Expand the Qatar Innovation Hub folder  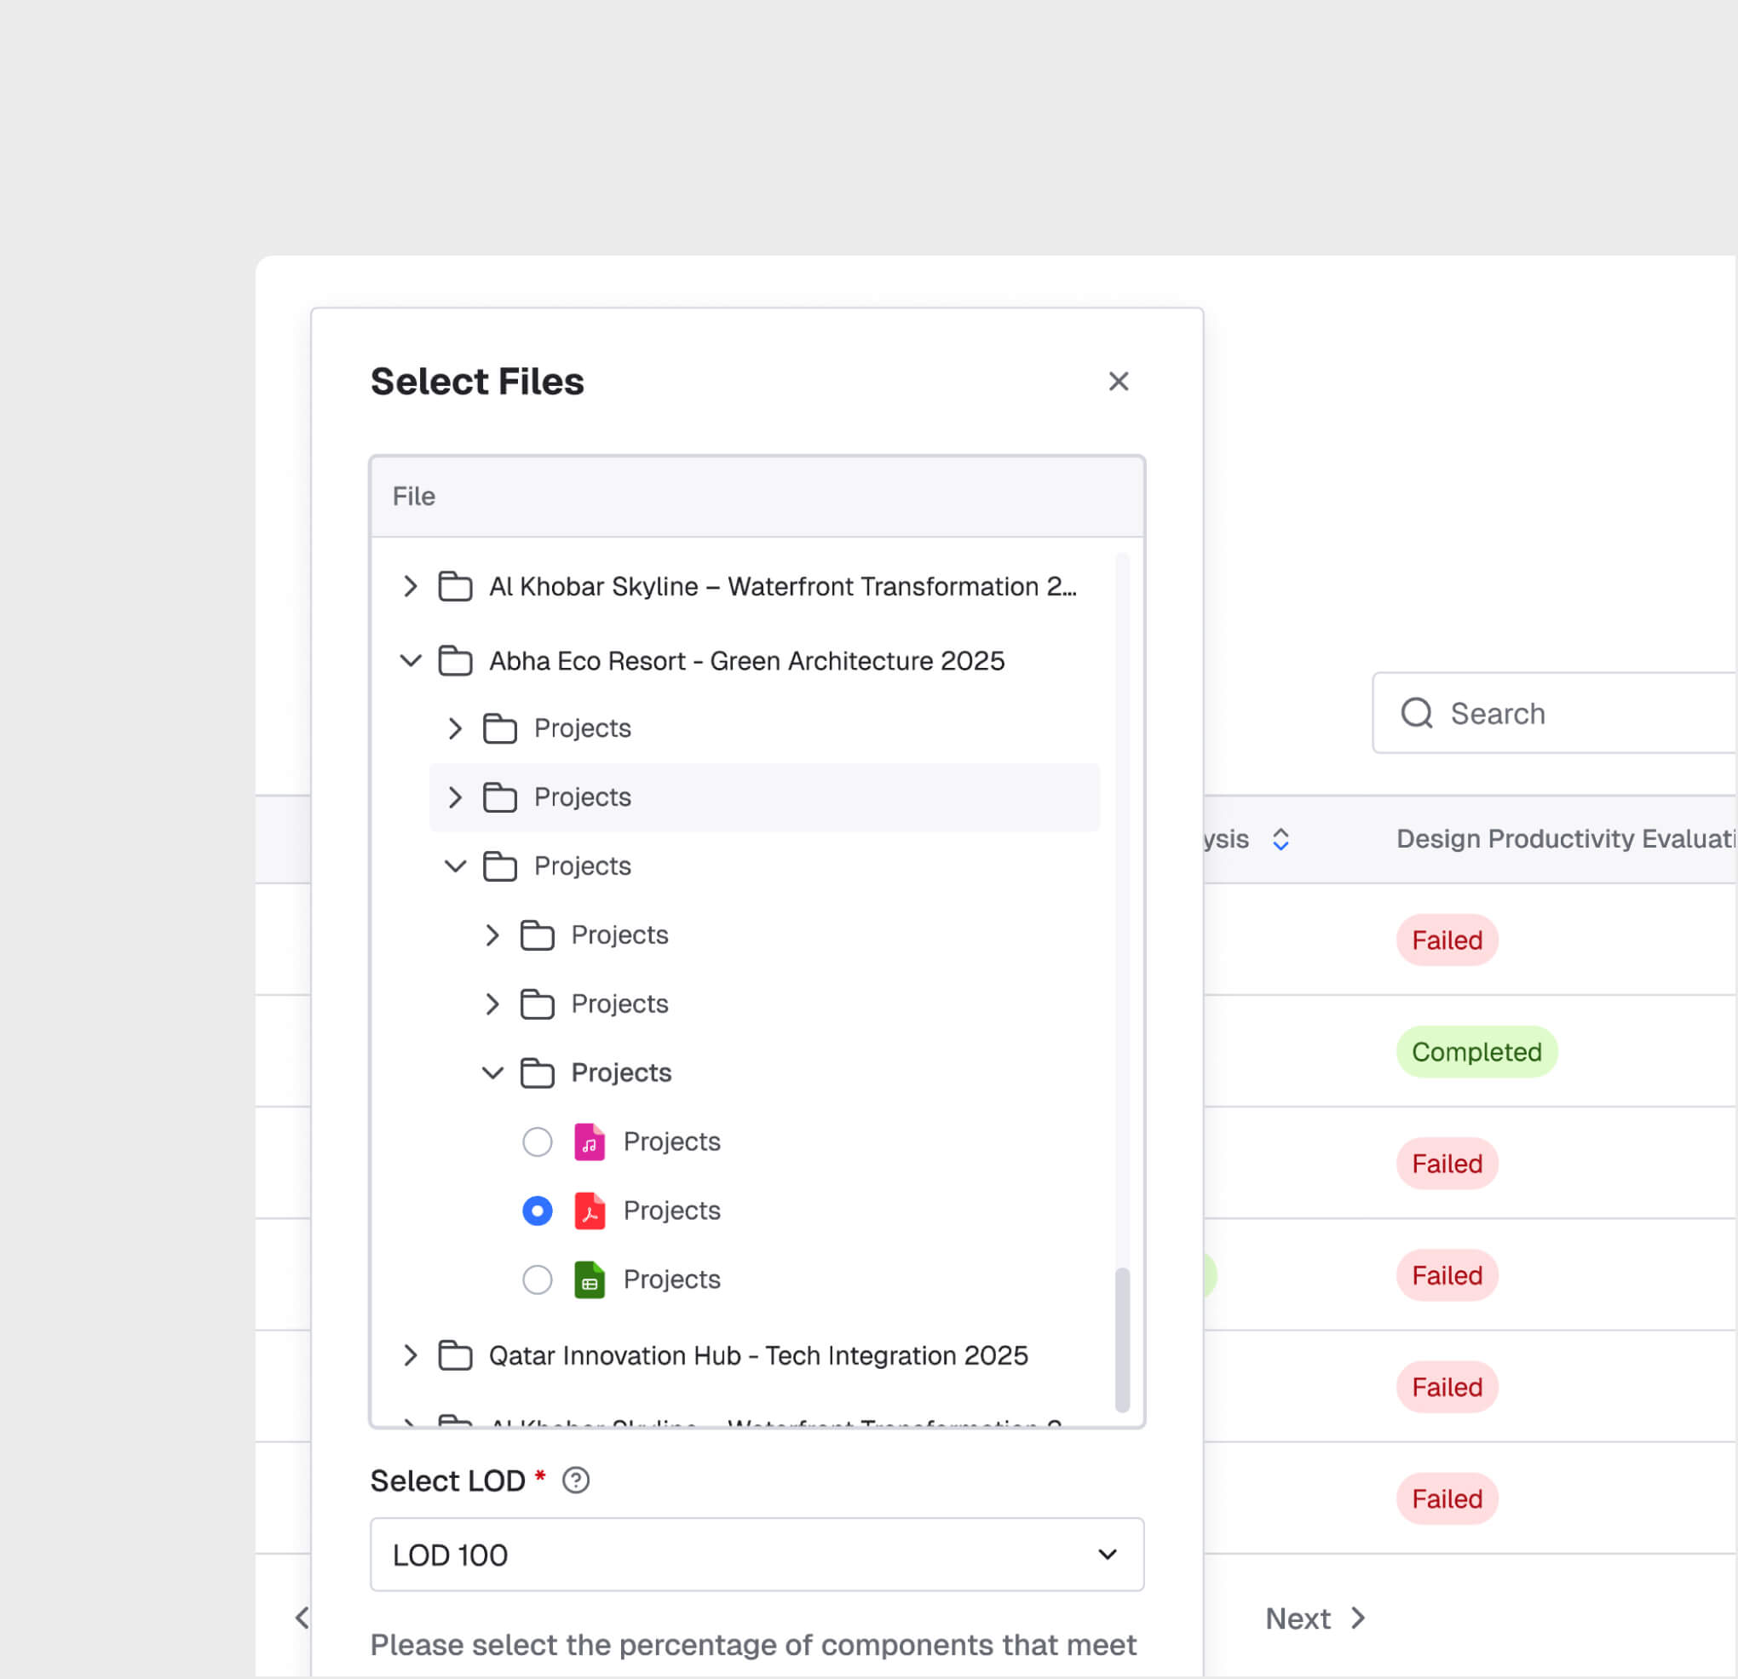coord(410,1355)
